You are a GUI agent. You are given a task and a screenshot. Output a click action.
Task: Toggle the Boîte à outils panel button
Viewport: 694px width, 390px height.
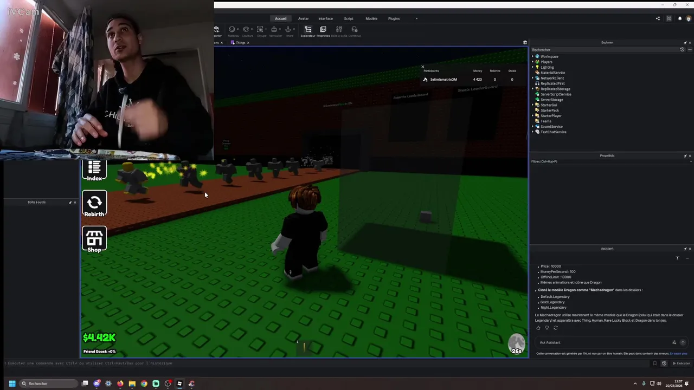[x=339, y=31]
